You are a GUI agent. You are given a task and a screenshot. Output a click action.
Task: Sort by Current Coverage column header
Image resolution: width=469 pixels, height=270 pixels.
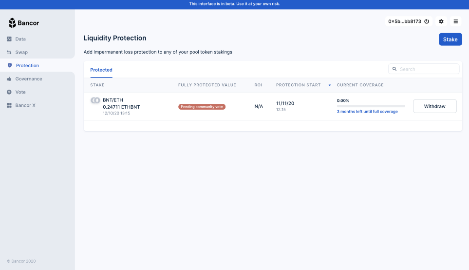point(360,85)
